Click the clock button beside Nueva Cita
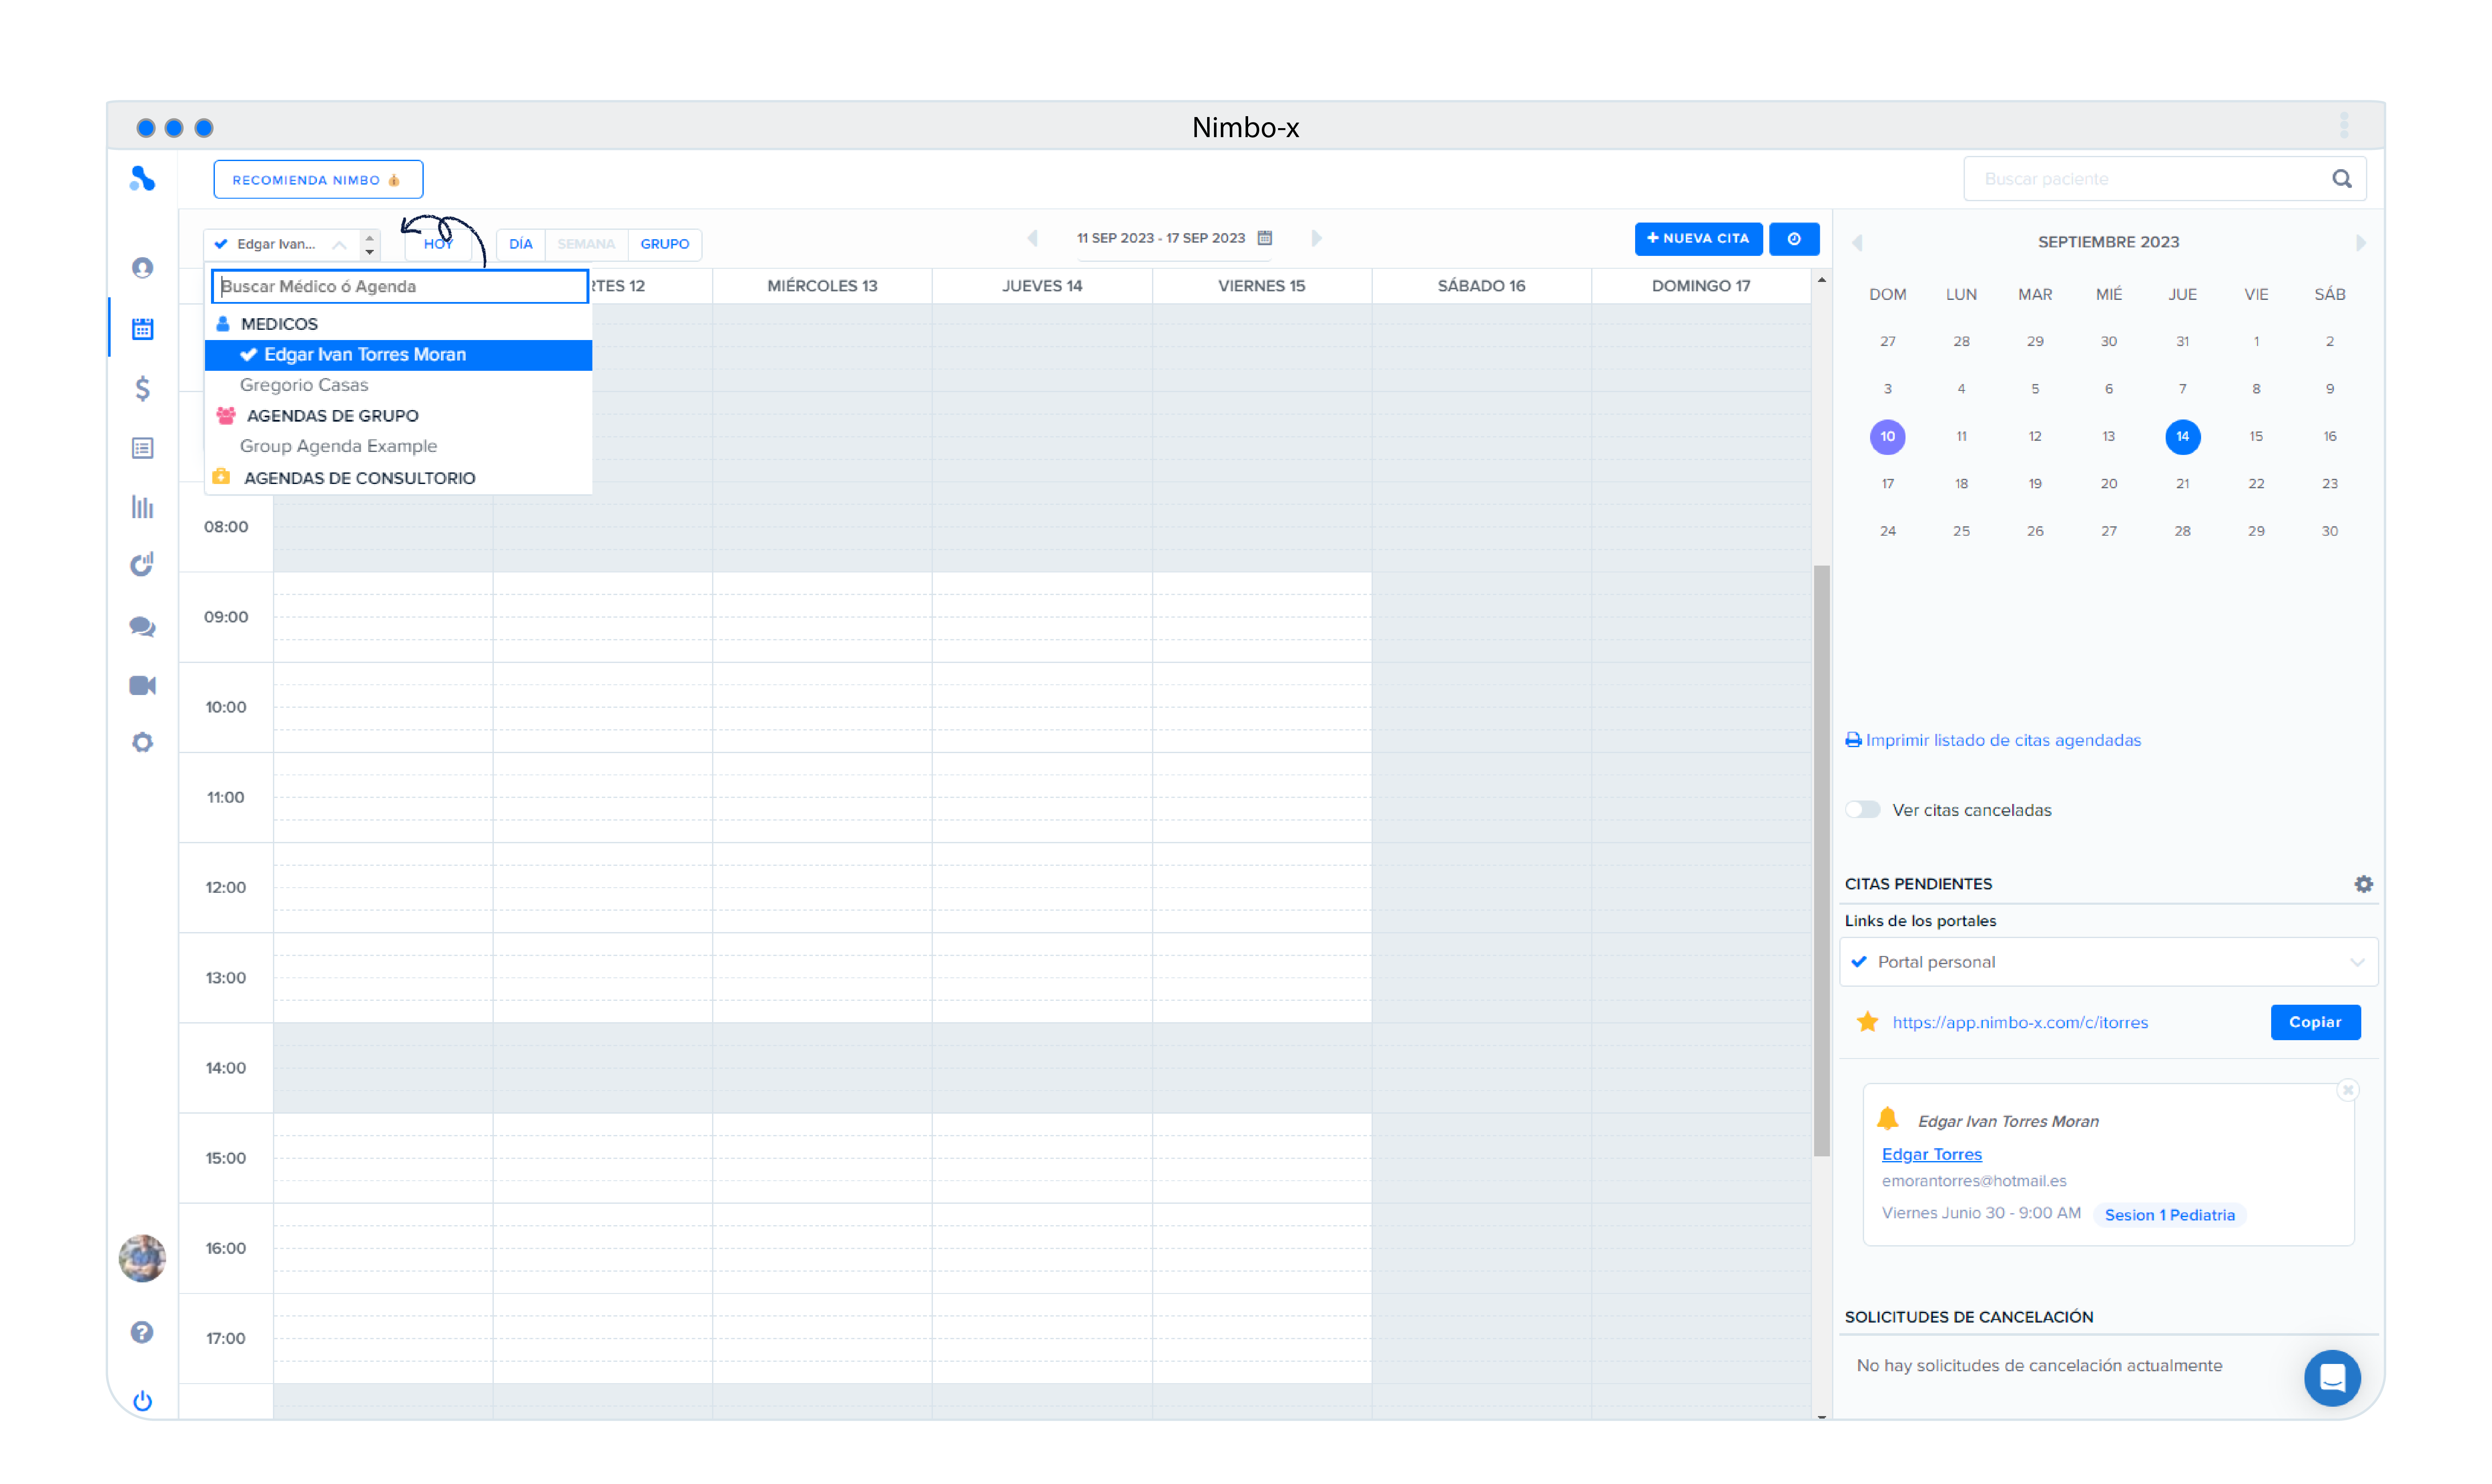The image size is (2492, 1484). click(1793, 239)
